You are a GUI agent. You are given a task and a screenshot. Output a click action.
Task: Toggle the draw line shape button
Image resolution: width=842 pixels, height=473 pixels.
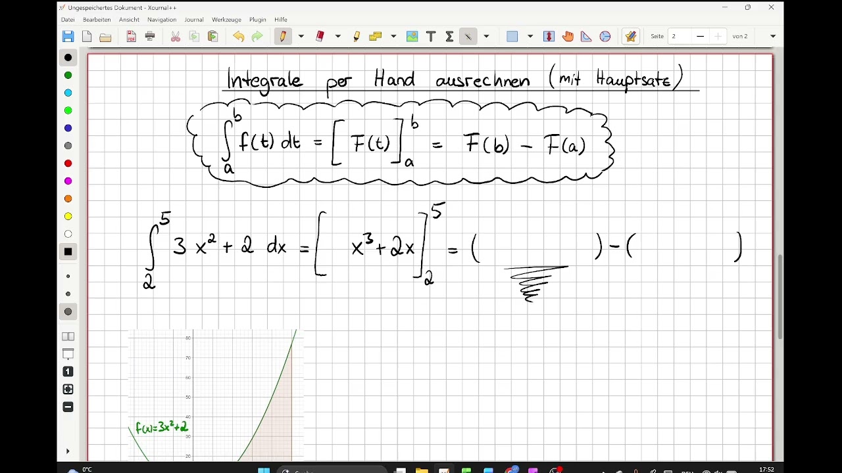tap(468, 37)
